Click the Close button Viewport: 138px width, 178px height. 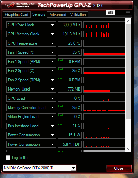point(119,168)
